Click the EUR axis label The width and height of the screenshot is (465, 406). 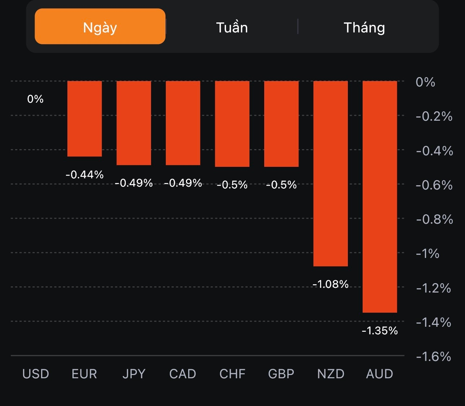(84, 374)
